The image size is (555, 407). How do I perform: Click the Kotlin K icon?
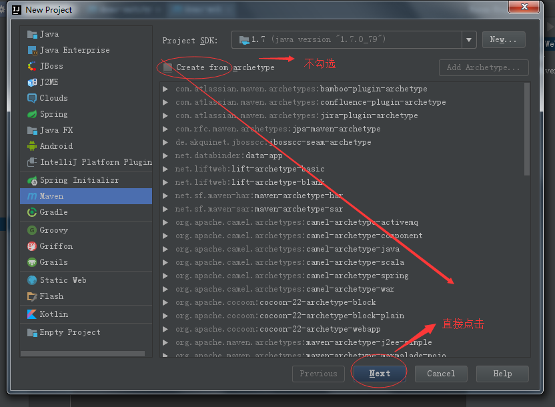pos(32,314)
